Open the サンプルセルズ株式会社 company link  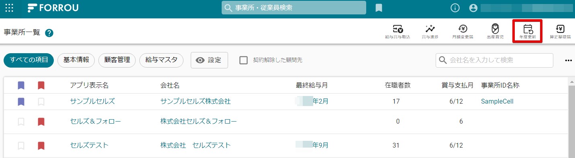click(196, 102)
